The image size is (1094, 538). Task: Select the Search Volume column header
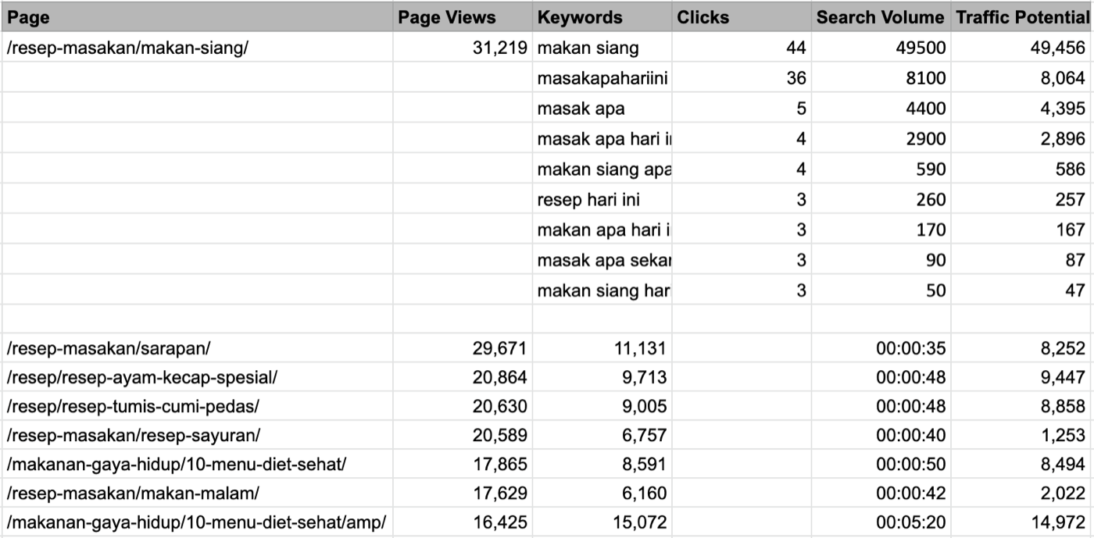point(881,17)
